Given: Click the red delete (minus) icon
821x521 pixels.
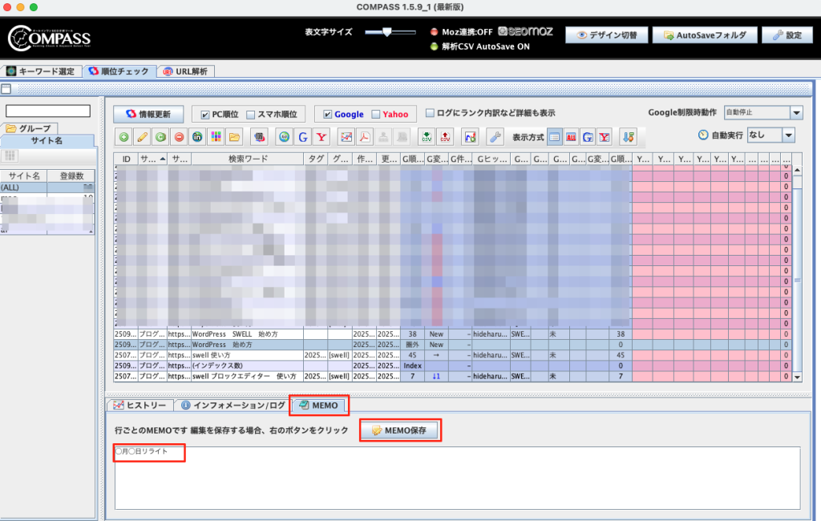Looking at the screenshot, I should [179, 137].
